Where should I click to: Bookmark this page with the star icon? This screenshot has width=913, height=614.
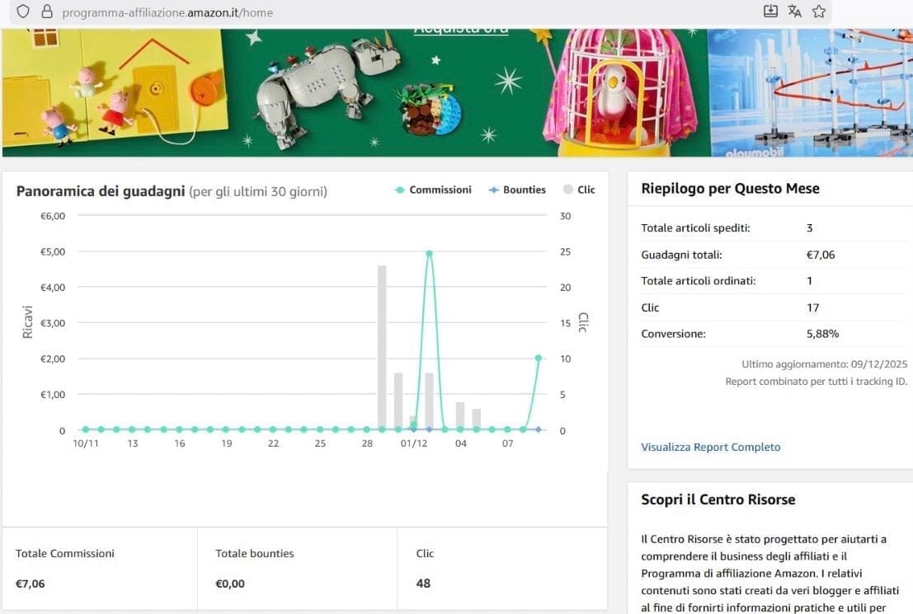click(819, 12)
